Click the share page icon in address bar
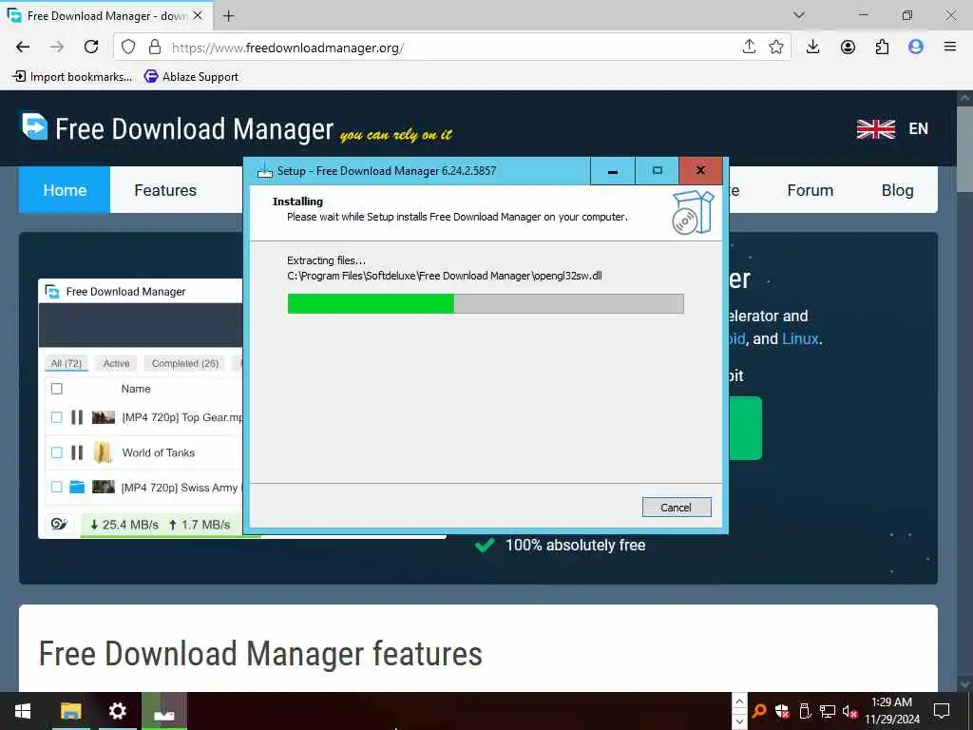This screenshot has height=730, width=973. pyautogui.click(x=749, y=47)
